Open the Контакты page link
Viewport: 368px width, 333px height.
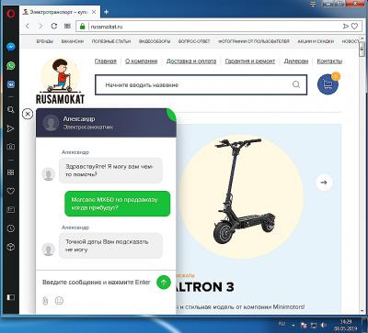(329, 61)
